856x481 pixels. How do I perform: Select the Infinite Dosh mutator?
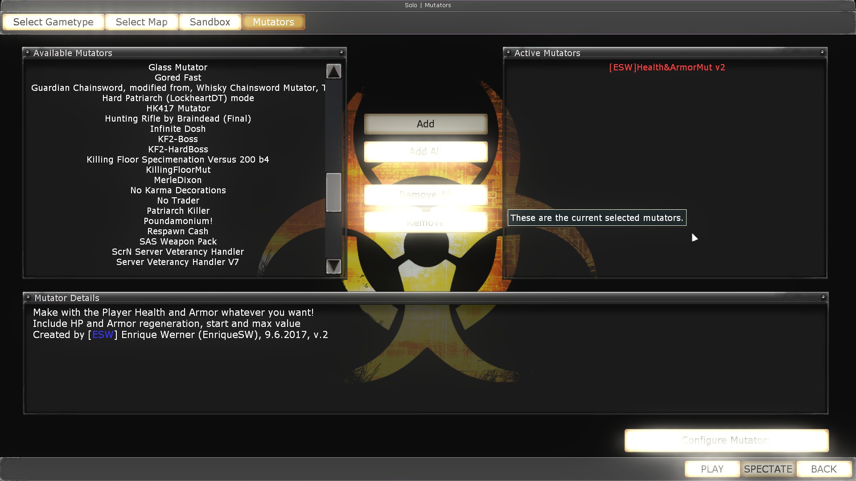(x=178, y=129)
